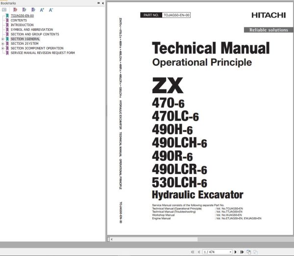Viewport: 294px width, 256px height.
Task: Select the SECTION 2SYSTEM bookmark
Action: [x=24, y=44]
